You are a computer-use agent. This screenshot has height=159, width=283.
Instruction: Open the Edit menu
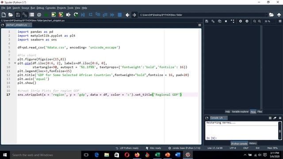coord(9,8)
